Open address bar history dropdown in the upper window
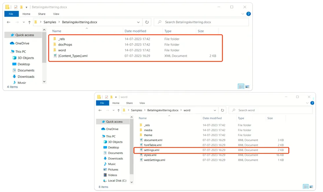 tap(138, 22)
